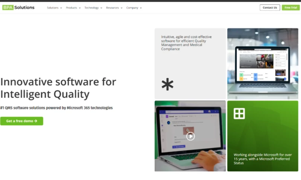
Task: Open the Company dropdown arrow
Action: 141,8
